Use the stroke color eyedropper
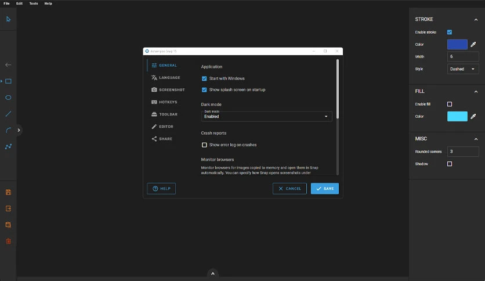 (x=473, y=44)
